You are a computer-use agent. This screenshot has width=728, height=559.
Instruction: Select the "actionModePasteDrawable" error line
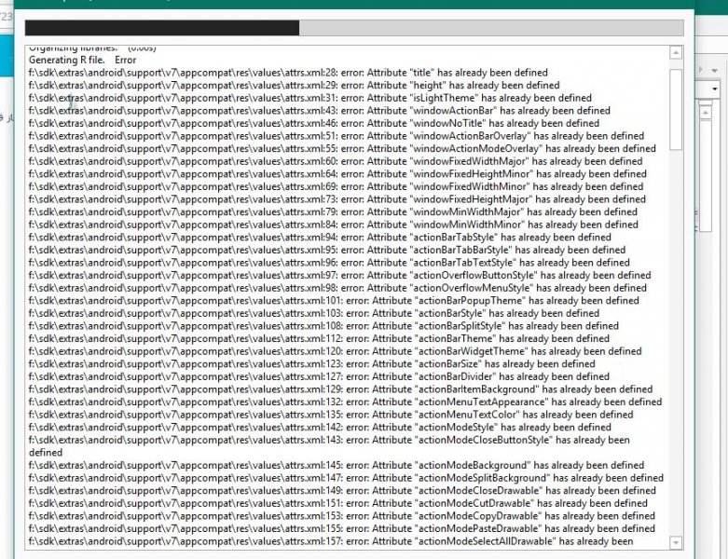342,528
